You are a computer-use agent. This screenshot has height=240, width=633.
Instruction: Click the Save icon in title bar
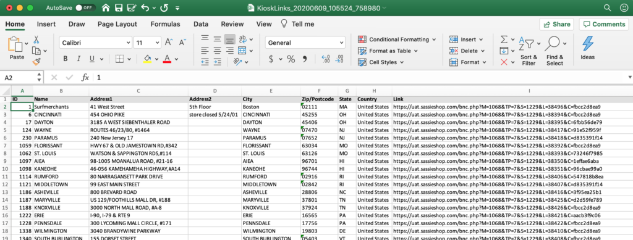click(x=118, y=7)
